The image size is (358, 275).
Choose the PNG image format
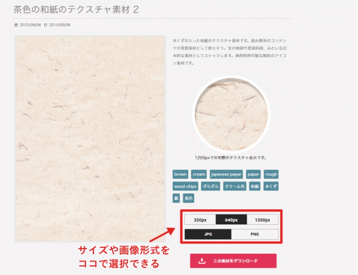(x=255, y=234)
